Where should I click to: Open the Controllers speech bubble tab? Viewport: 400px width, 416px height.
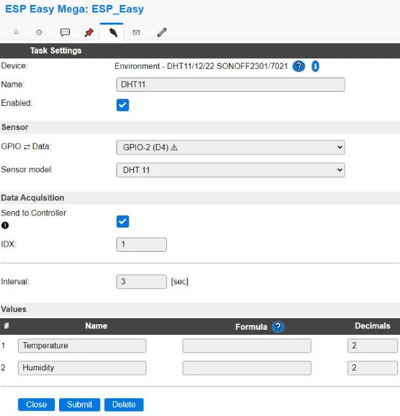click(x=65, y=32)
